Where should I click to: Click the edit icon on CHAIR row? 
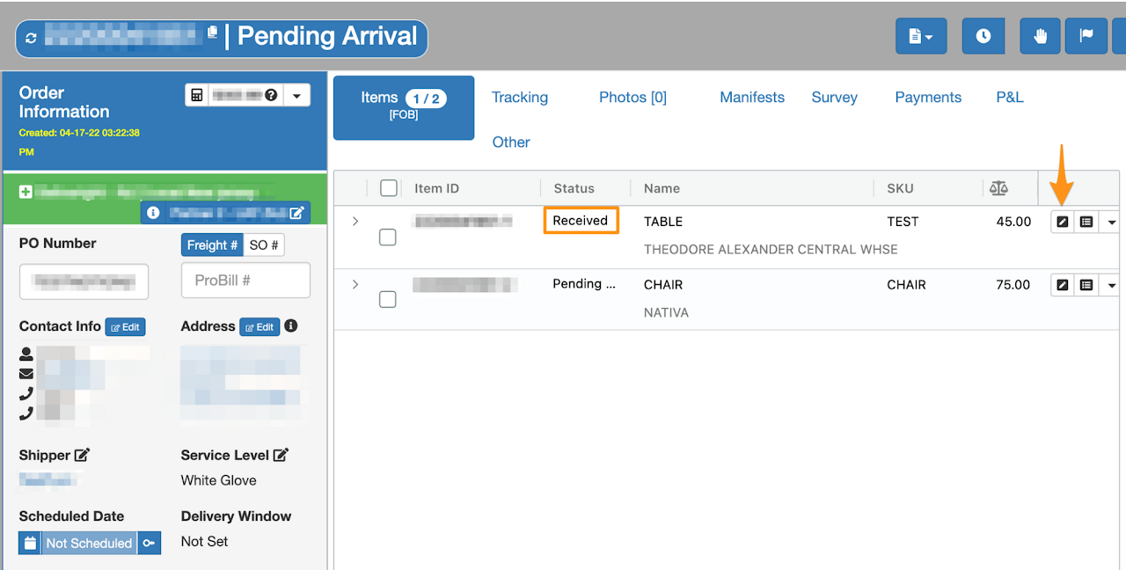(1063, 285)
